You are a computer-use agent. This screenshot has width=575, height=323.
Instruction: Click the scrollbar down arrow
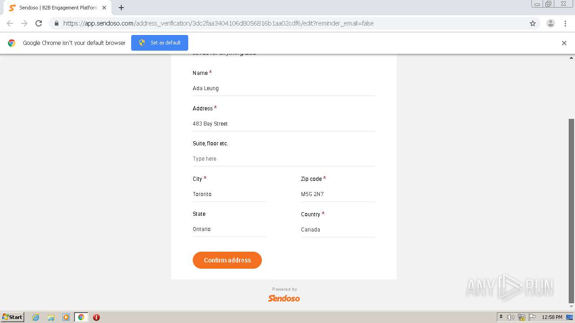click(x=571, y=307)
